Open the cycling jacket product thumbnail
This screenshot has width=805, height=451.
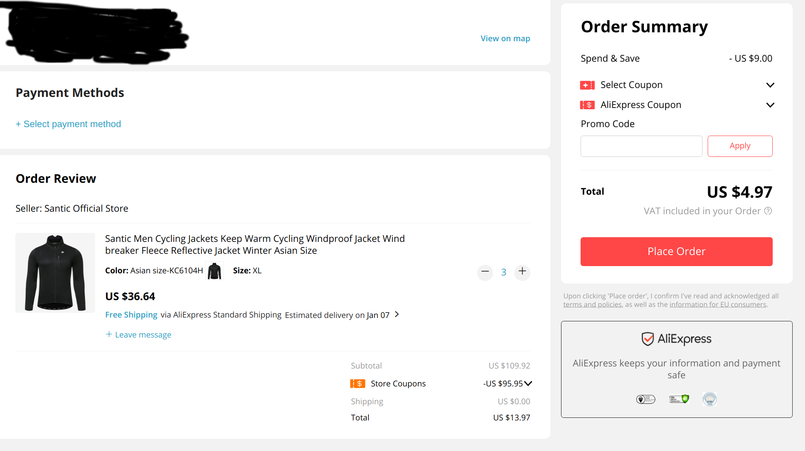click(x=55, y=273)
